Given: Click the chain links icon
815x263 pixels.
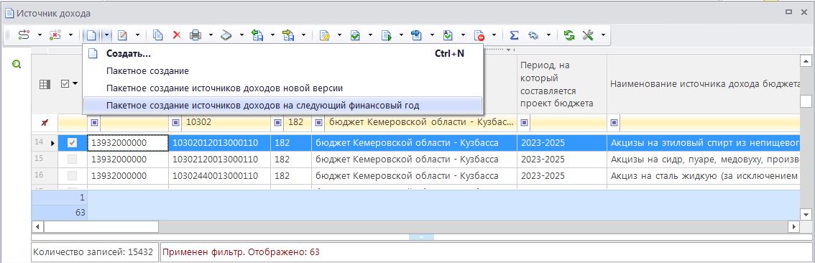Looking at the screenshot, I should pos(533,35).
